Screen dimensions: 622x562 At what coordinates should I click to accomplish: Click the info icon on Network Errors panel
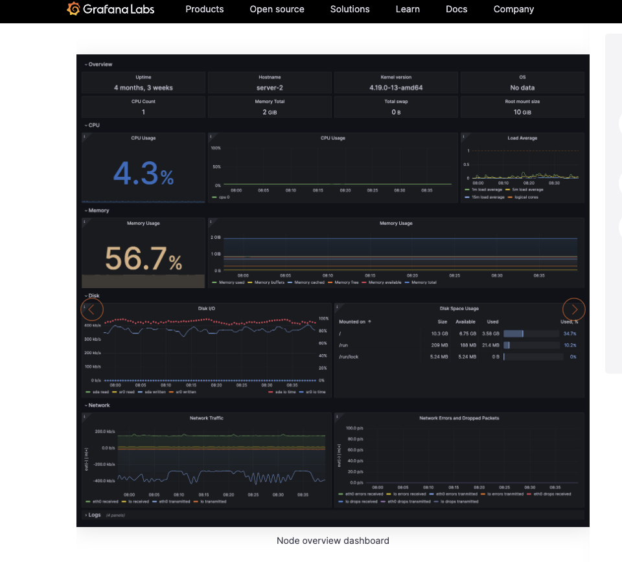point(337,416)
